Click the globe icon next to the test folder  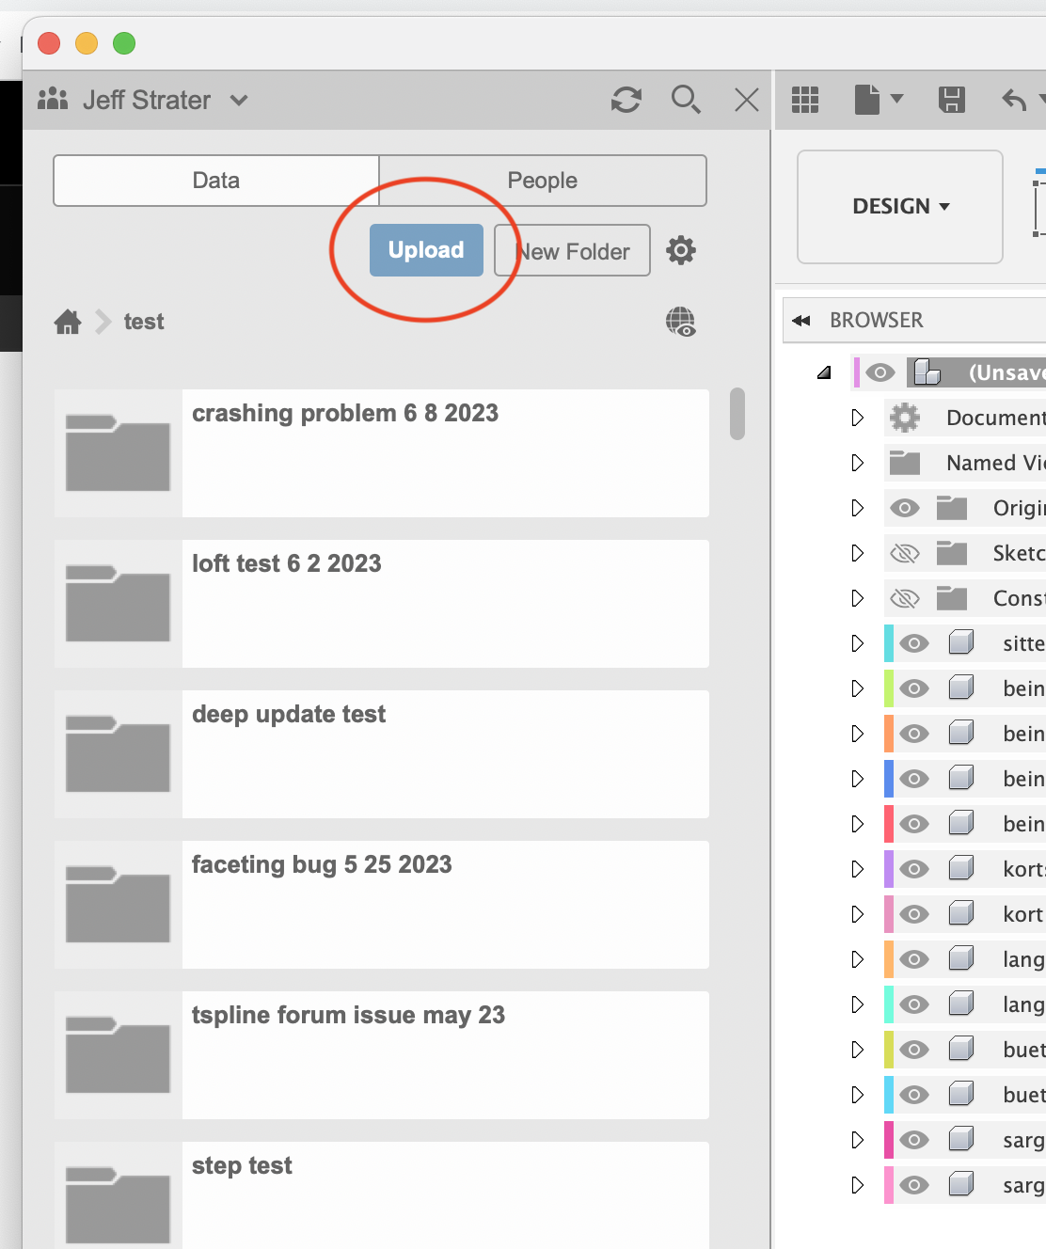pyautogui.click(x=681, y=322)
